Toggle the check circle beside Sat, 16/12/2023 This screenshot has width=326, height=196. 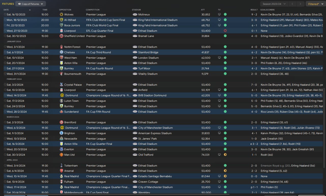[x=5, y=15]
